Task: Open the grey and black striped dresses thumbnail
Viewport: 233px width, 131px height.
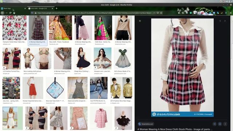Action: (36, 118)
